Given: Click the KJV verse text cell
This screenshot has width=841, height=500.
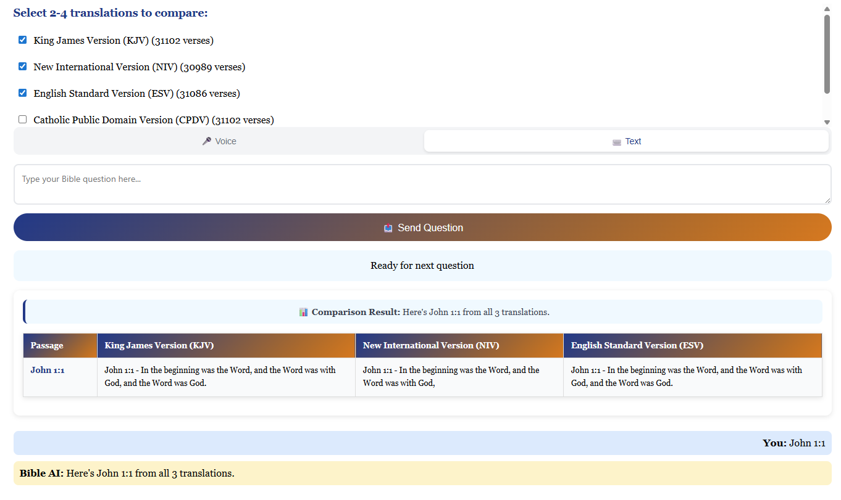Looking at the screenshot, I should tap(226, 377).
